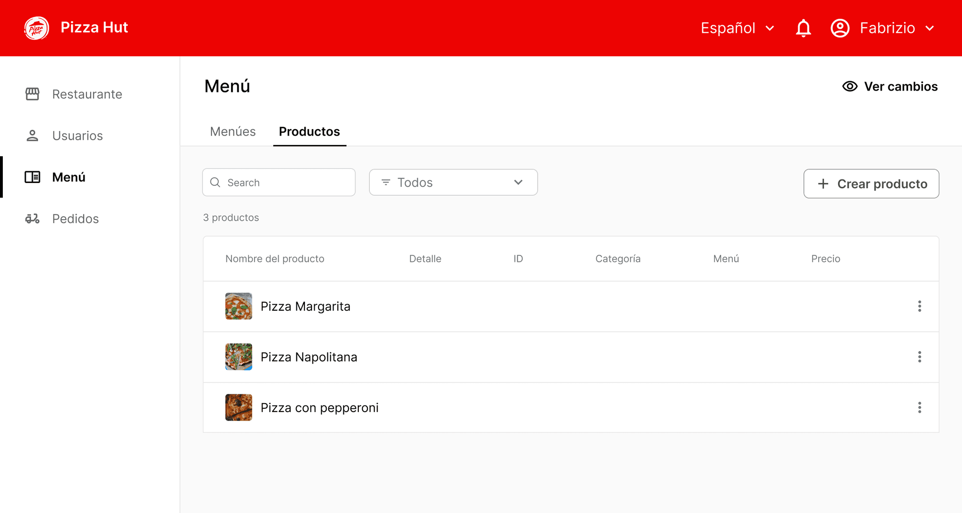This screenshot has height=513, width=962.
Task: Open Menú in the sidebar
Action: coord(69,177)
